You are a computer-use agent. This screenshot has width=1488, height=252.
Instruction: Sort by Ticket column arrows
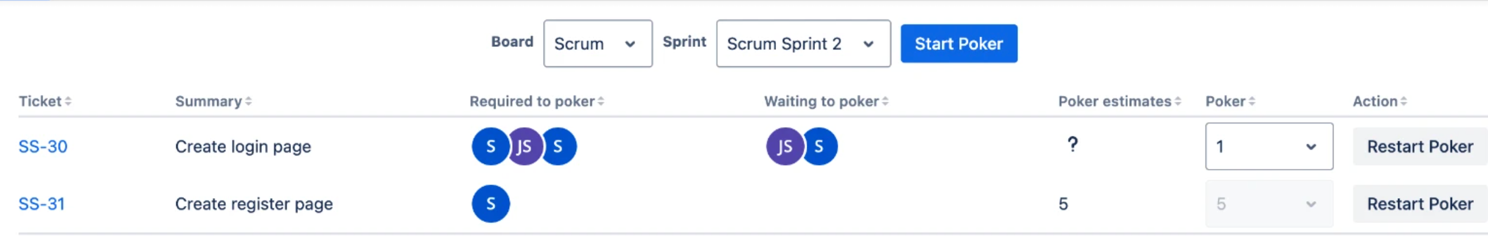point(68,101)
